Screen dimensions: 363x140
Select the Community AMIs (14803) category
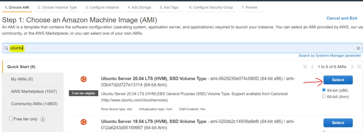tap(33, 103)
